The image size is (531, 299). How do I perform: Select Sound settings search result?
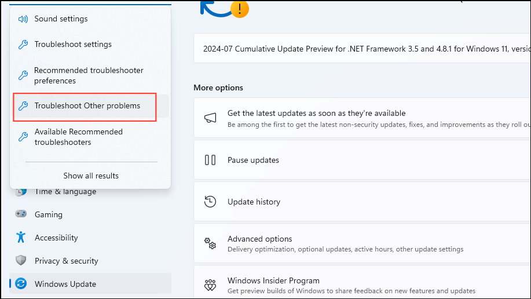pyautogui.click(x=90, y=19)
